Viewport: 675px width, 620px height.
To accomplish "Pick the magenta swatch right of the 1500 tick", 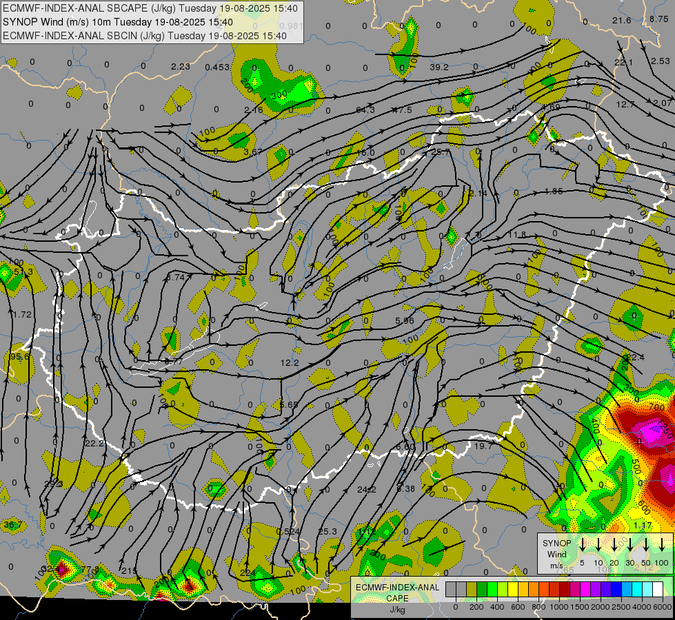I will point(585,590).
